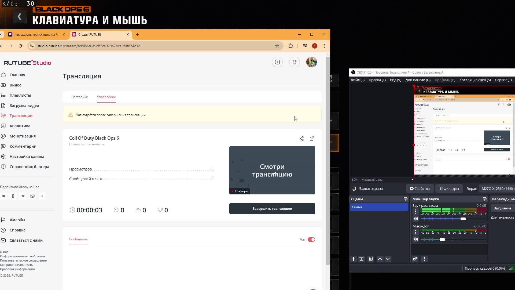Image resolution: width=515 pixels, height=290 pixels.
Task: Select Сцена in OBS scenes list
Action: coord(379,207)
